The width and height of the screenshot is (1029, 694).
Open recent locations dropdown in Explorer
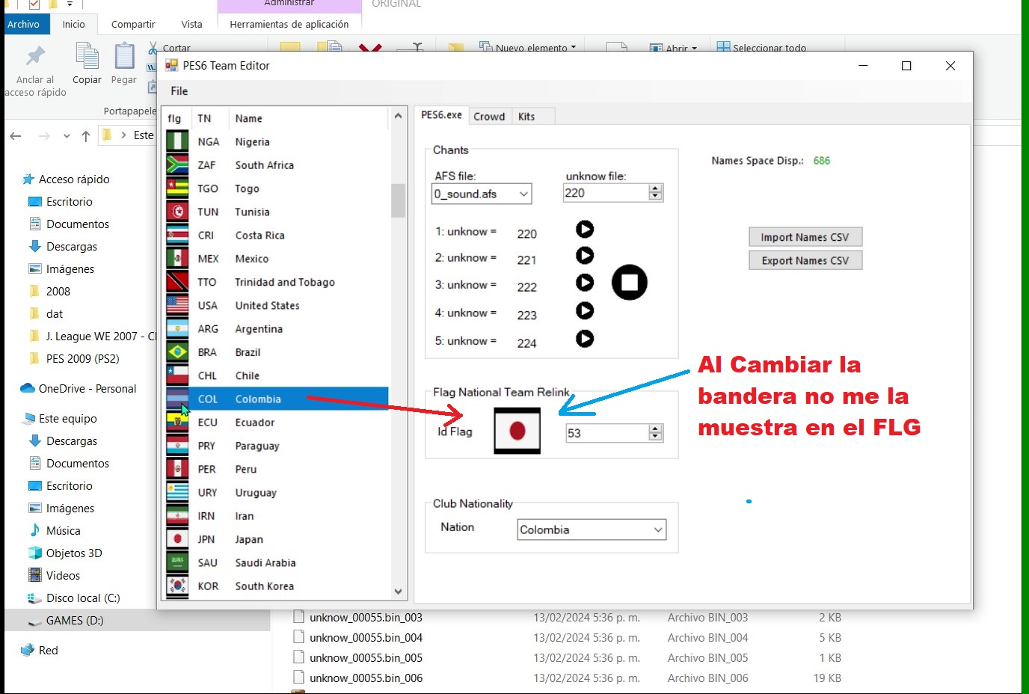[67, 136]
